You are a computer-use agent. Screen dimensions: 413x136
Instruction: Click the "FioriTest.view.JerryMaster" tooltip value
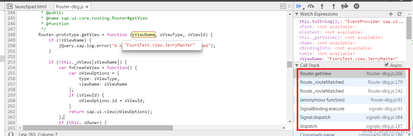pos(160,45)
